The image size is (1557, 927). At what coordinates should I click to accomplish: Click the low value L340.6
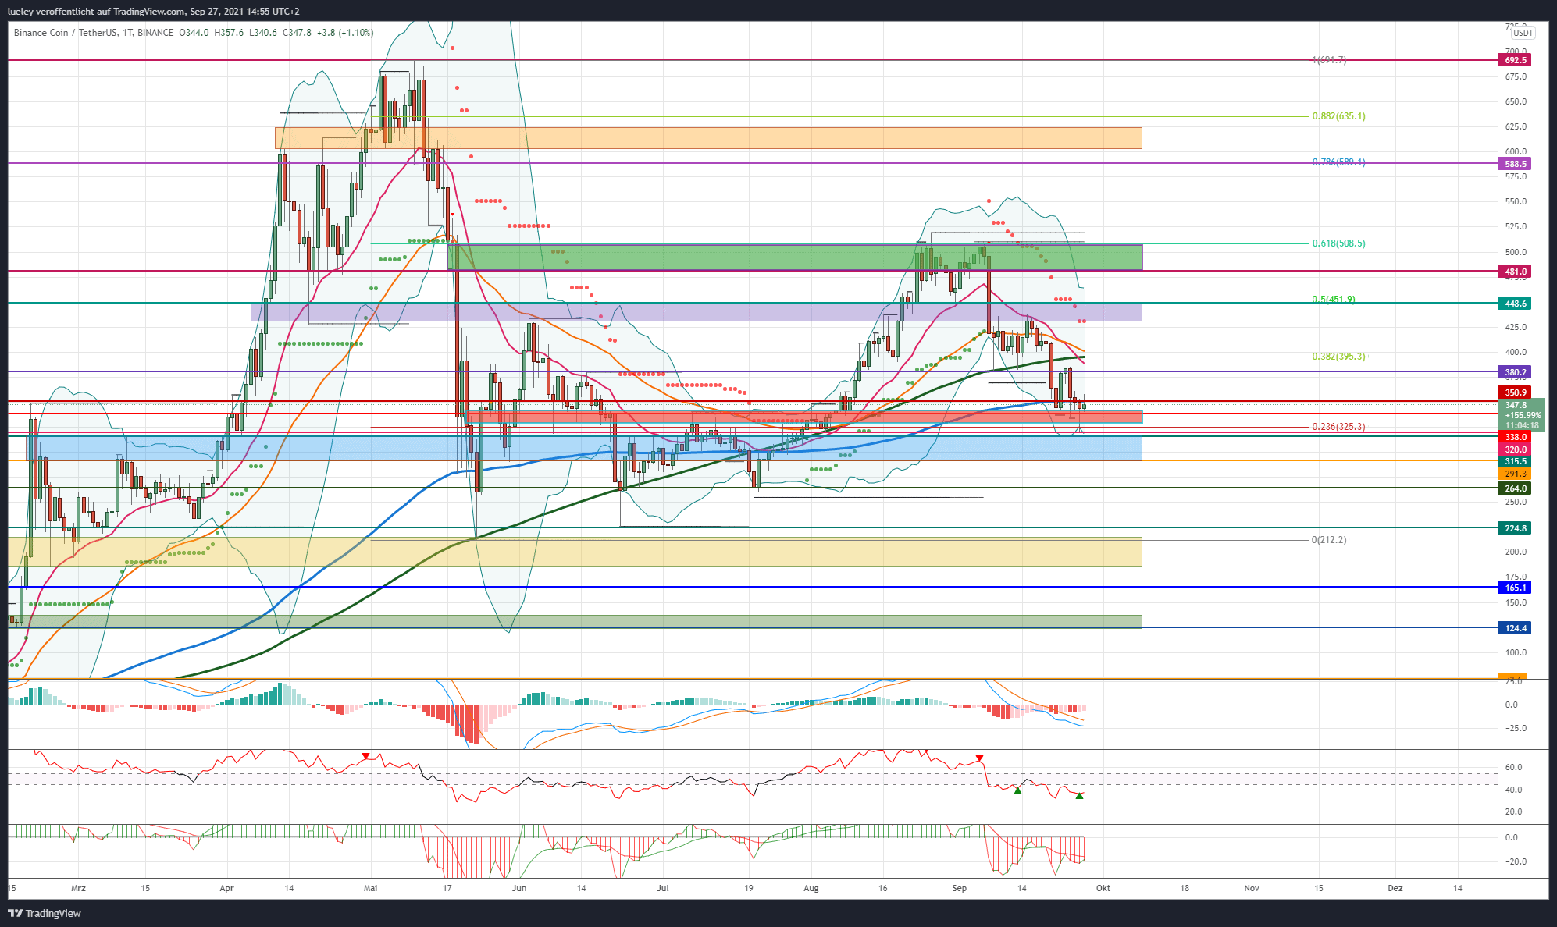click(x=263, y=33)
